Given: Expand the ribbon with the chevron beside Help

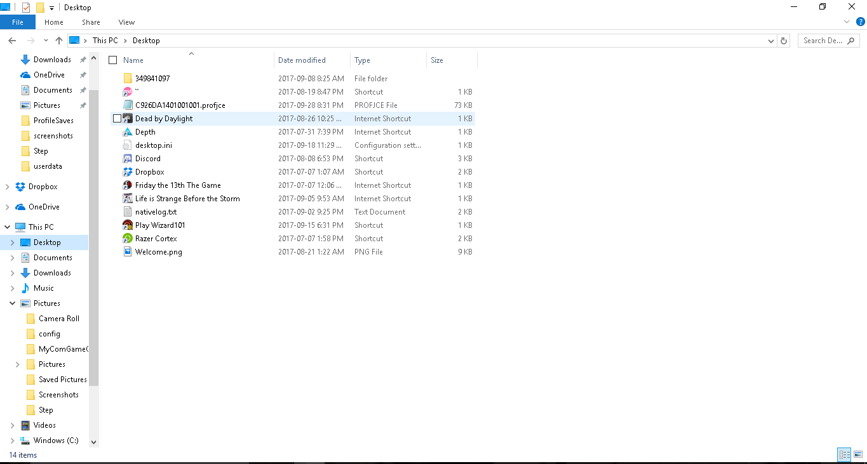Looking at the screenshot, I should click(847, 22).
